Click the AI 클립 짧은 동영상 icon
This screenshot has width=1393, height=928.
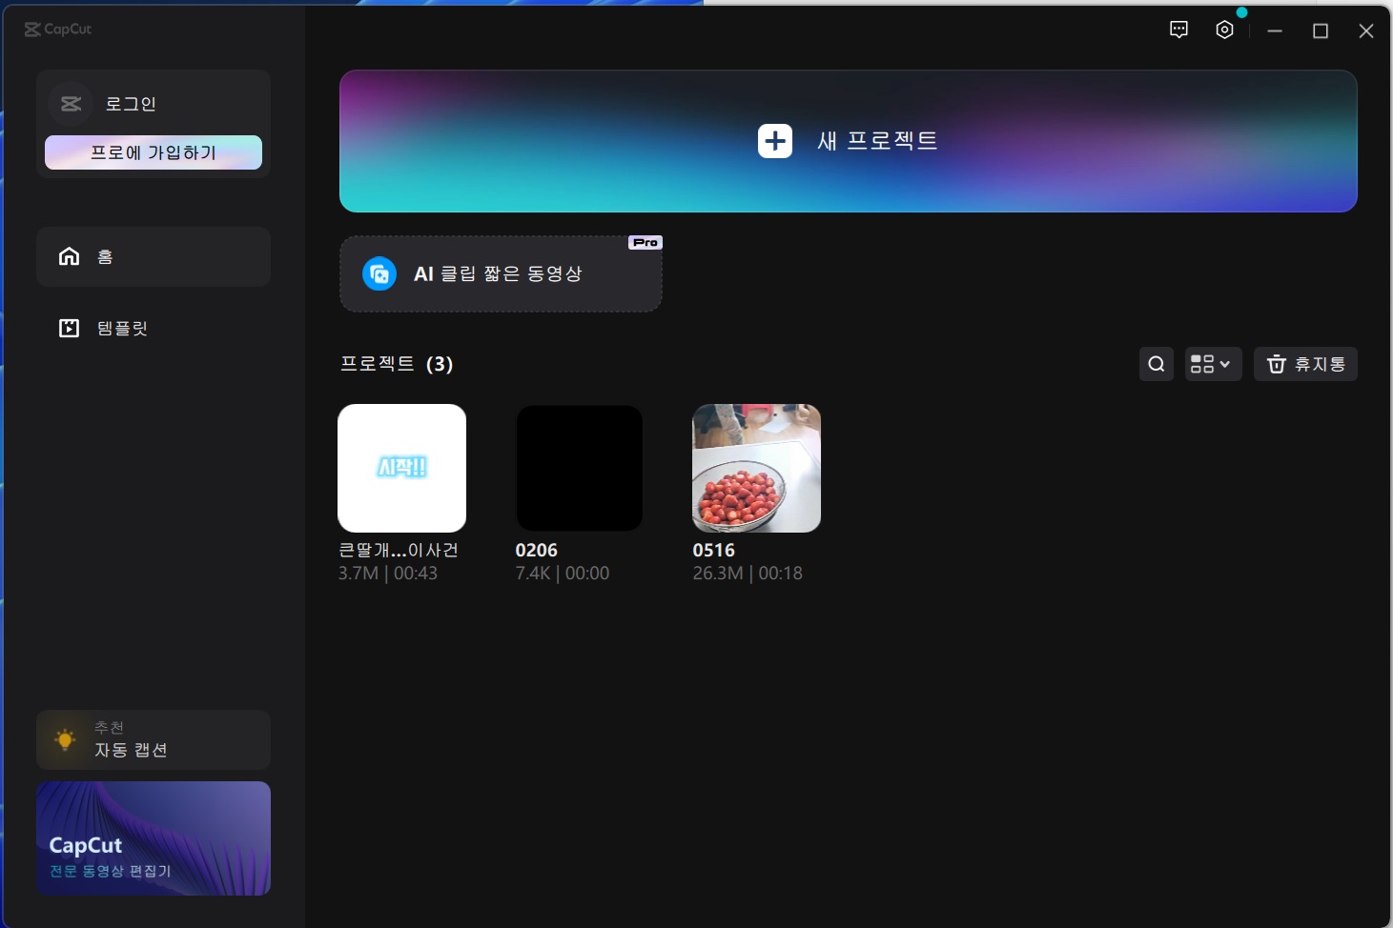[x=379, y=274]
